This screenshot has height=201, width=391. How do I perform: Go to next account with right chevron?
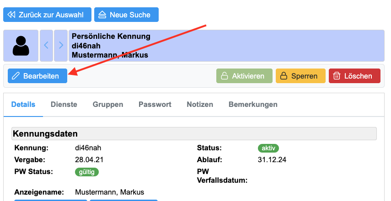pos(61,46)
